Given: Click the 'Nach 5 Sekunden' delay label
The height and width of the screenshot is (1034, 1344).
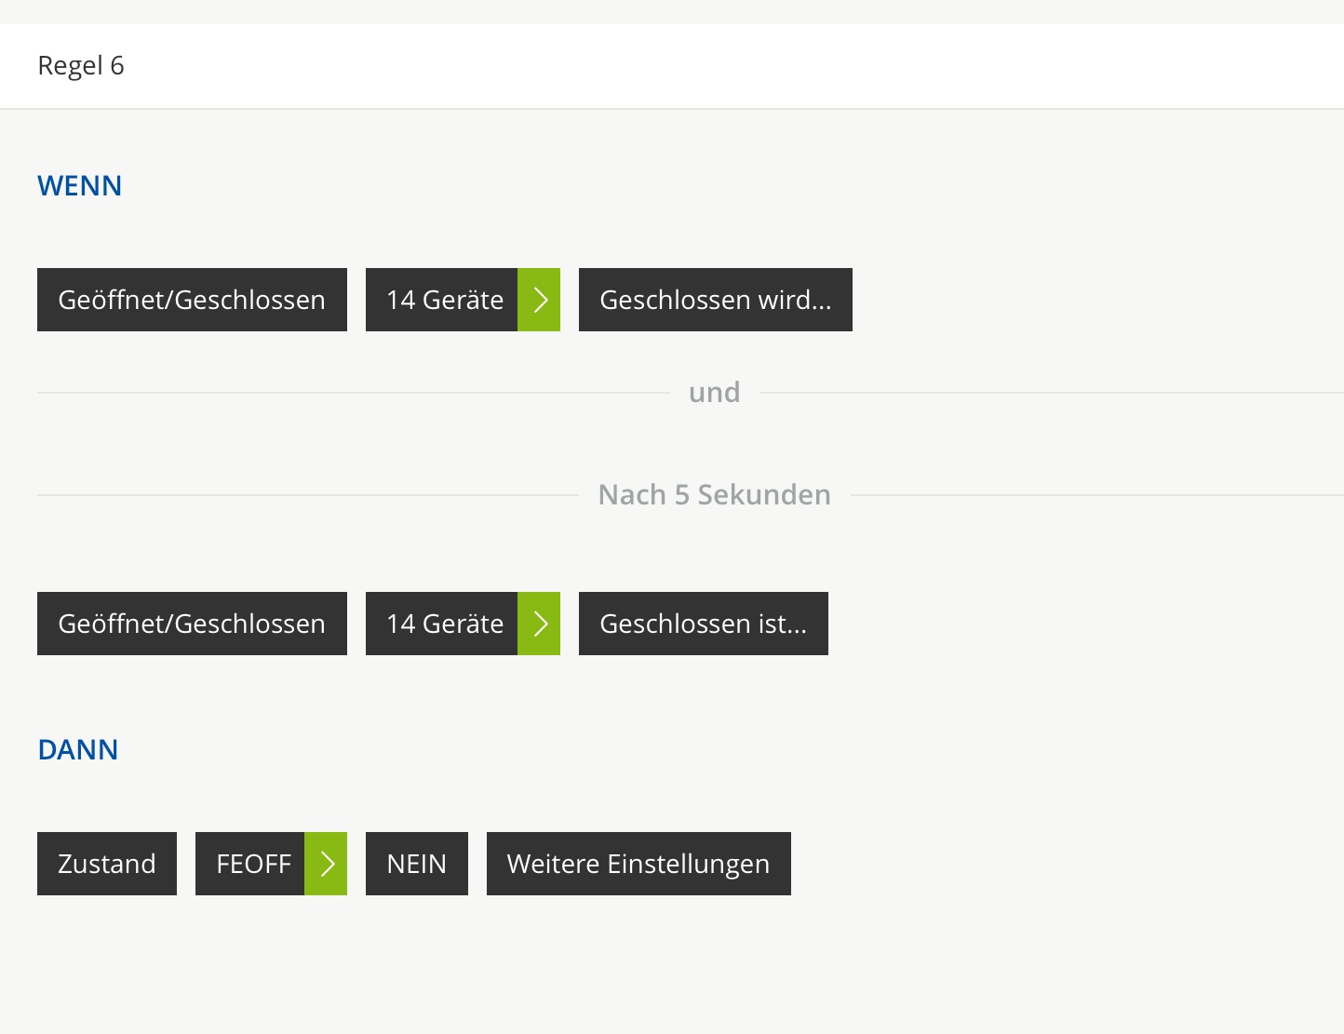Looking at the screenshot, I should 714,494.
